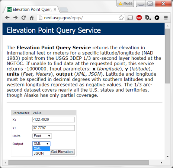Click the Elevation Point Query Service heading

coord(54,30)
